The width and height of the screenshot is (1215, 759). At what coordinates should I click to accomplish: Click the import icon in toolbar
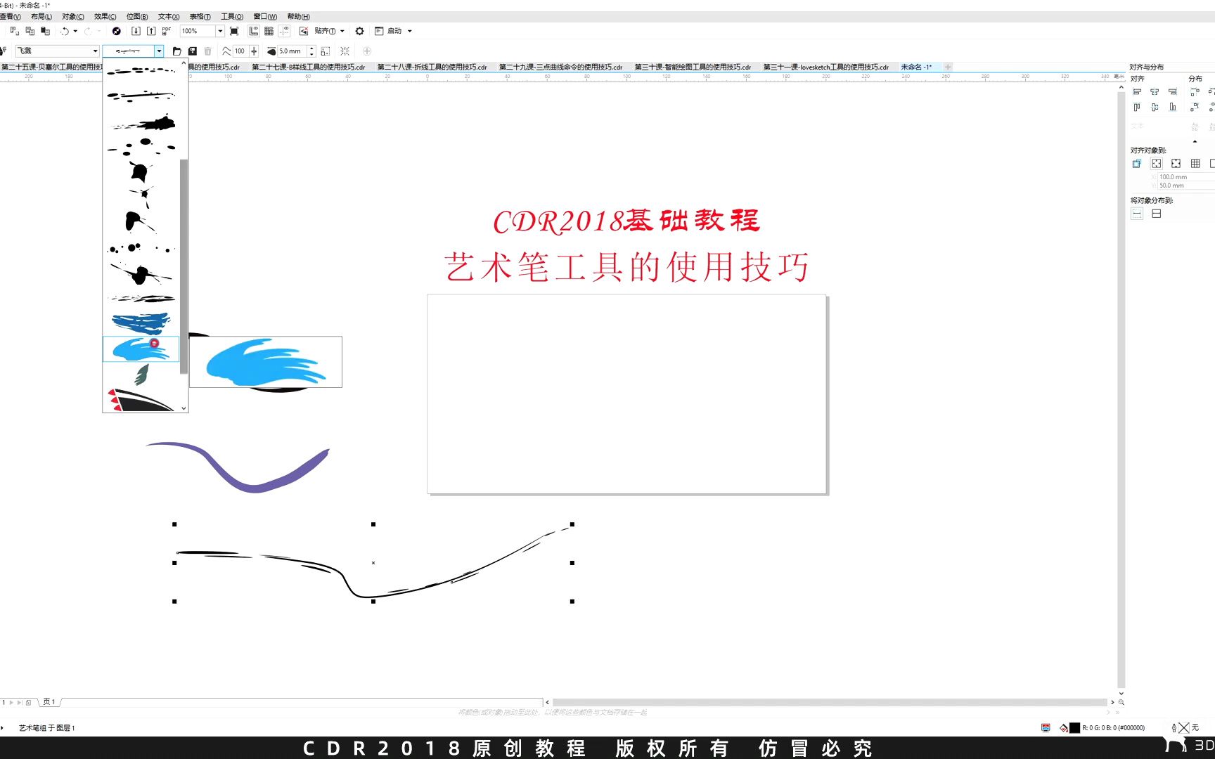[136, 31]
